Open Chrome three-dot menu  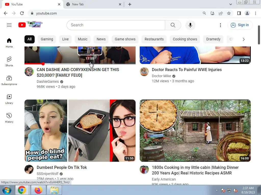(255, 13)
